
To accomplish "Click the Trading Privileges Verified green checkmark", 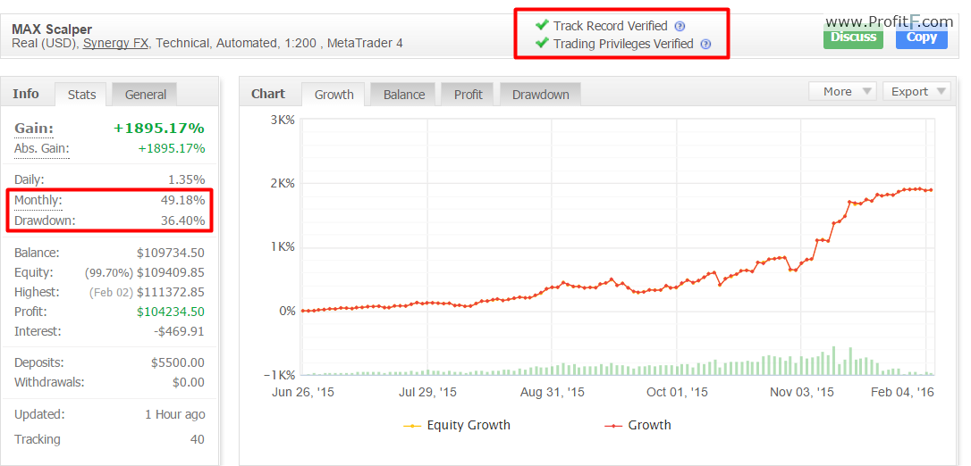I will [542, 43].
